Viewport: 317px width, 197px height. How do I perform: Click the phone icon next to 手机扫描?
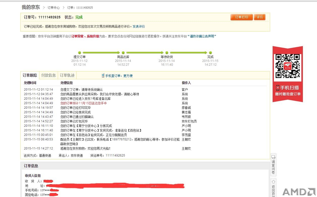[x=278, y=88]
